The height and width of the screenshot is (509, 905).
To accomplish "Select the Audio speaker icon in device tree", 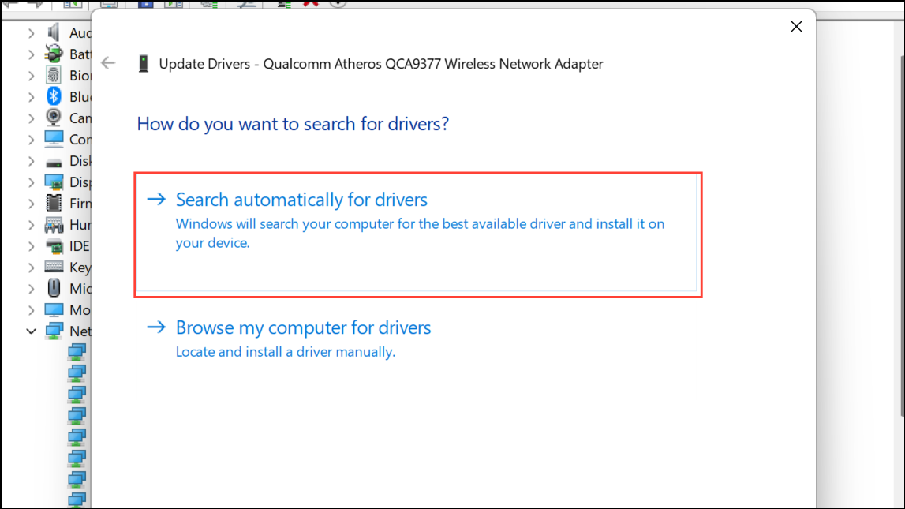I will (54, 33).
